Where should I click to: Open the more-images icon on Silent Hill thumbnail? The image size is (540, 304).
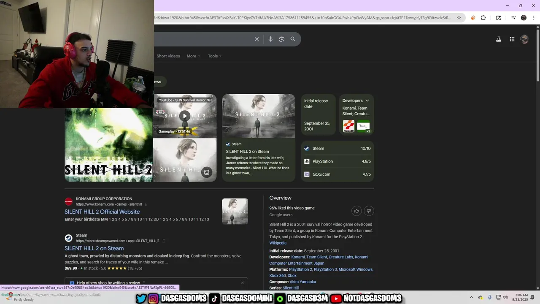pos(207,172)
